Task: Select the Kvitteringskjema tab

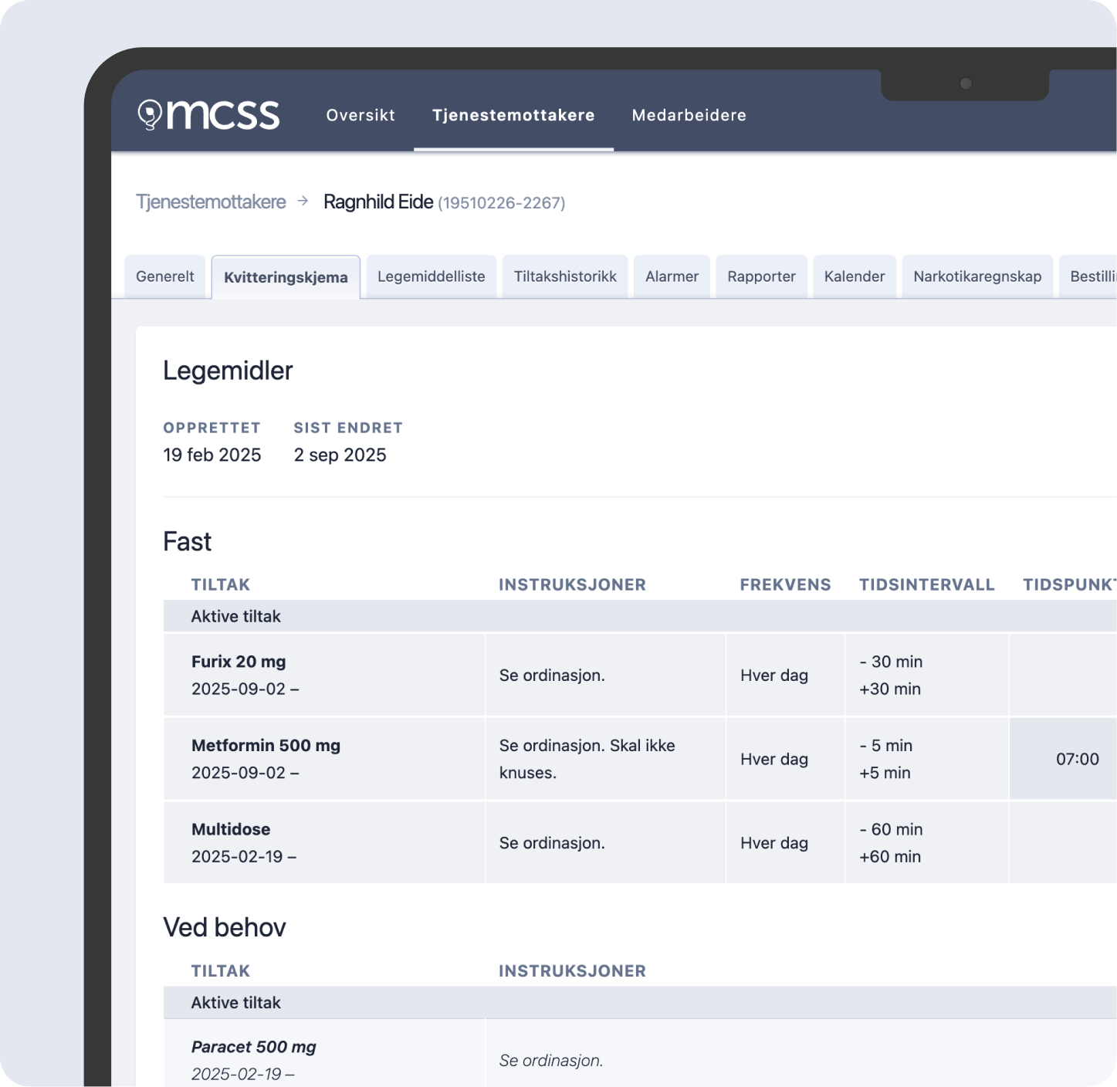Action: (286, 277)
